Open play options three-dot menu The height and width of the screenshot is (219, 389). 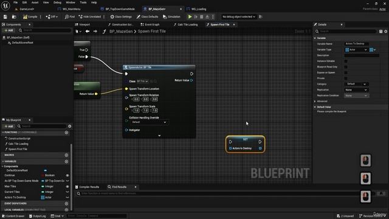213,16
